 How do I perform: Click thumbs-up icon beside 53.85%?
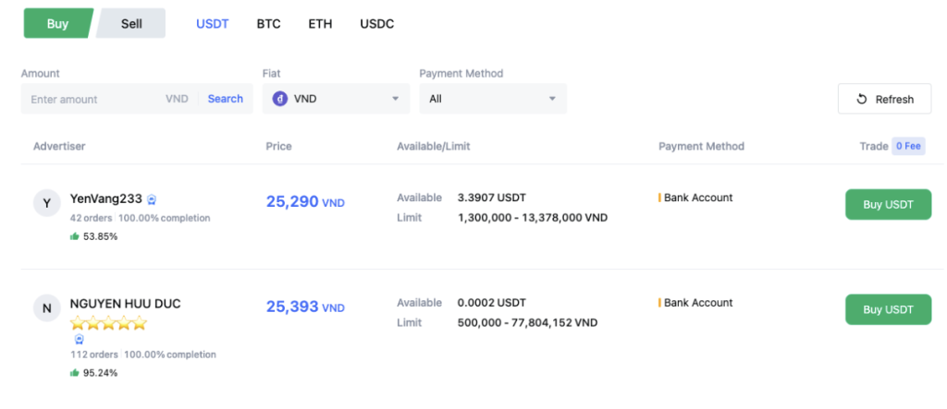pyautogui.click(x=75, y=236)
